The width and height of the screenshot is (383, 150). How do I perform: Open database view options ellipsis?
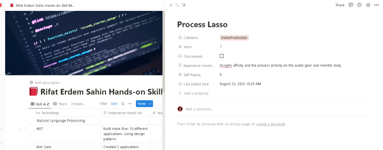[x=130, y=104]
